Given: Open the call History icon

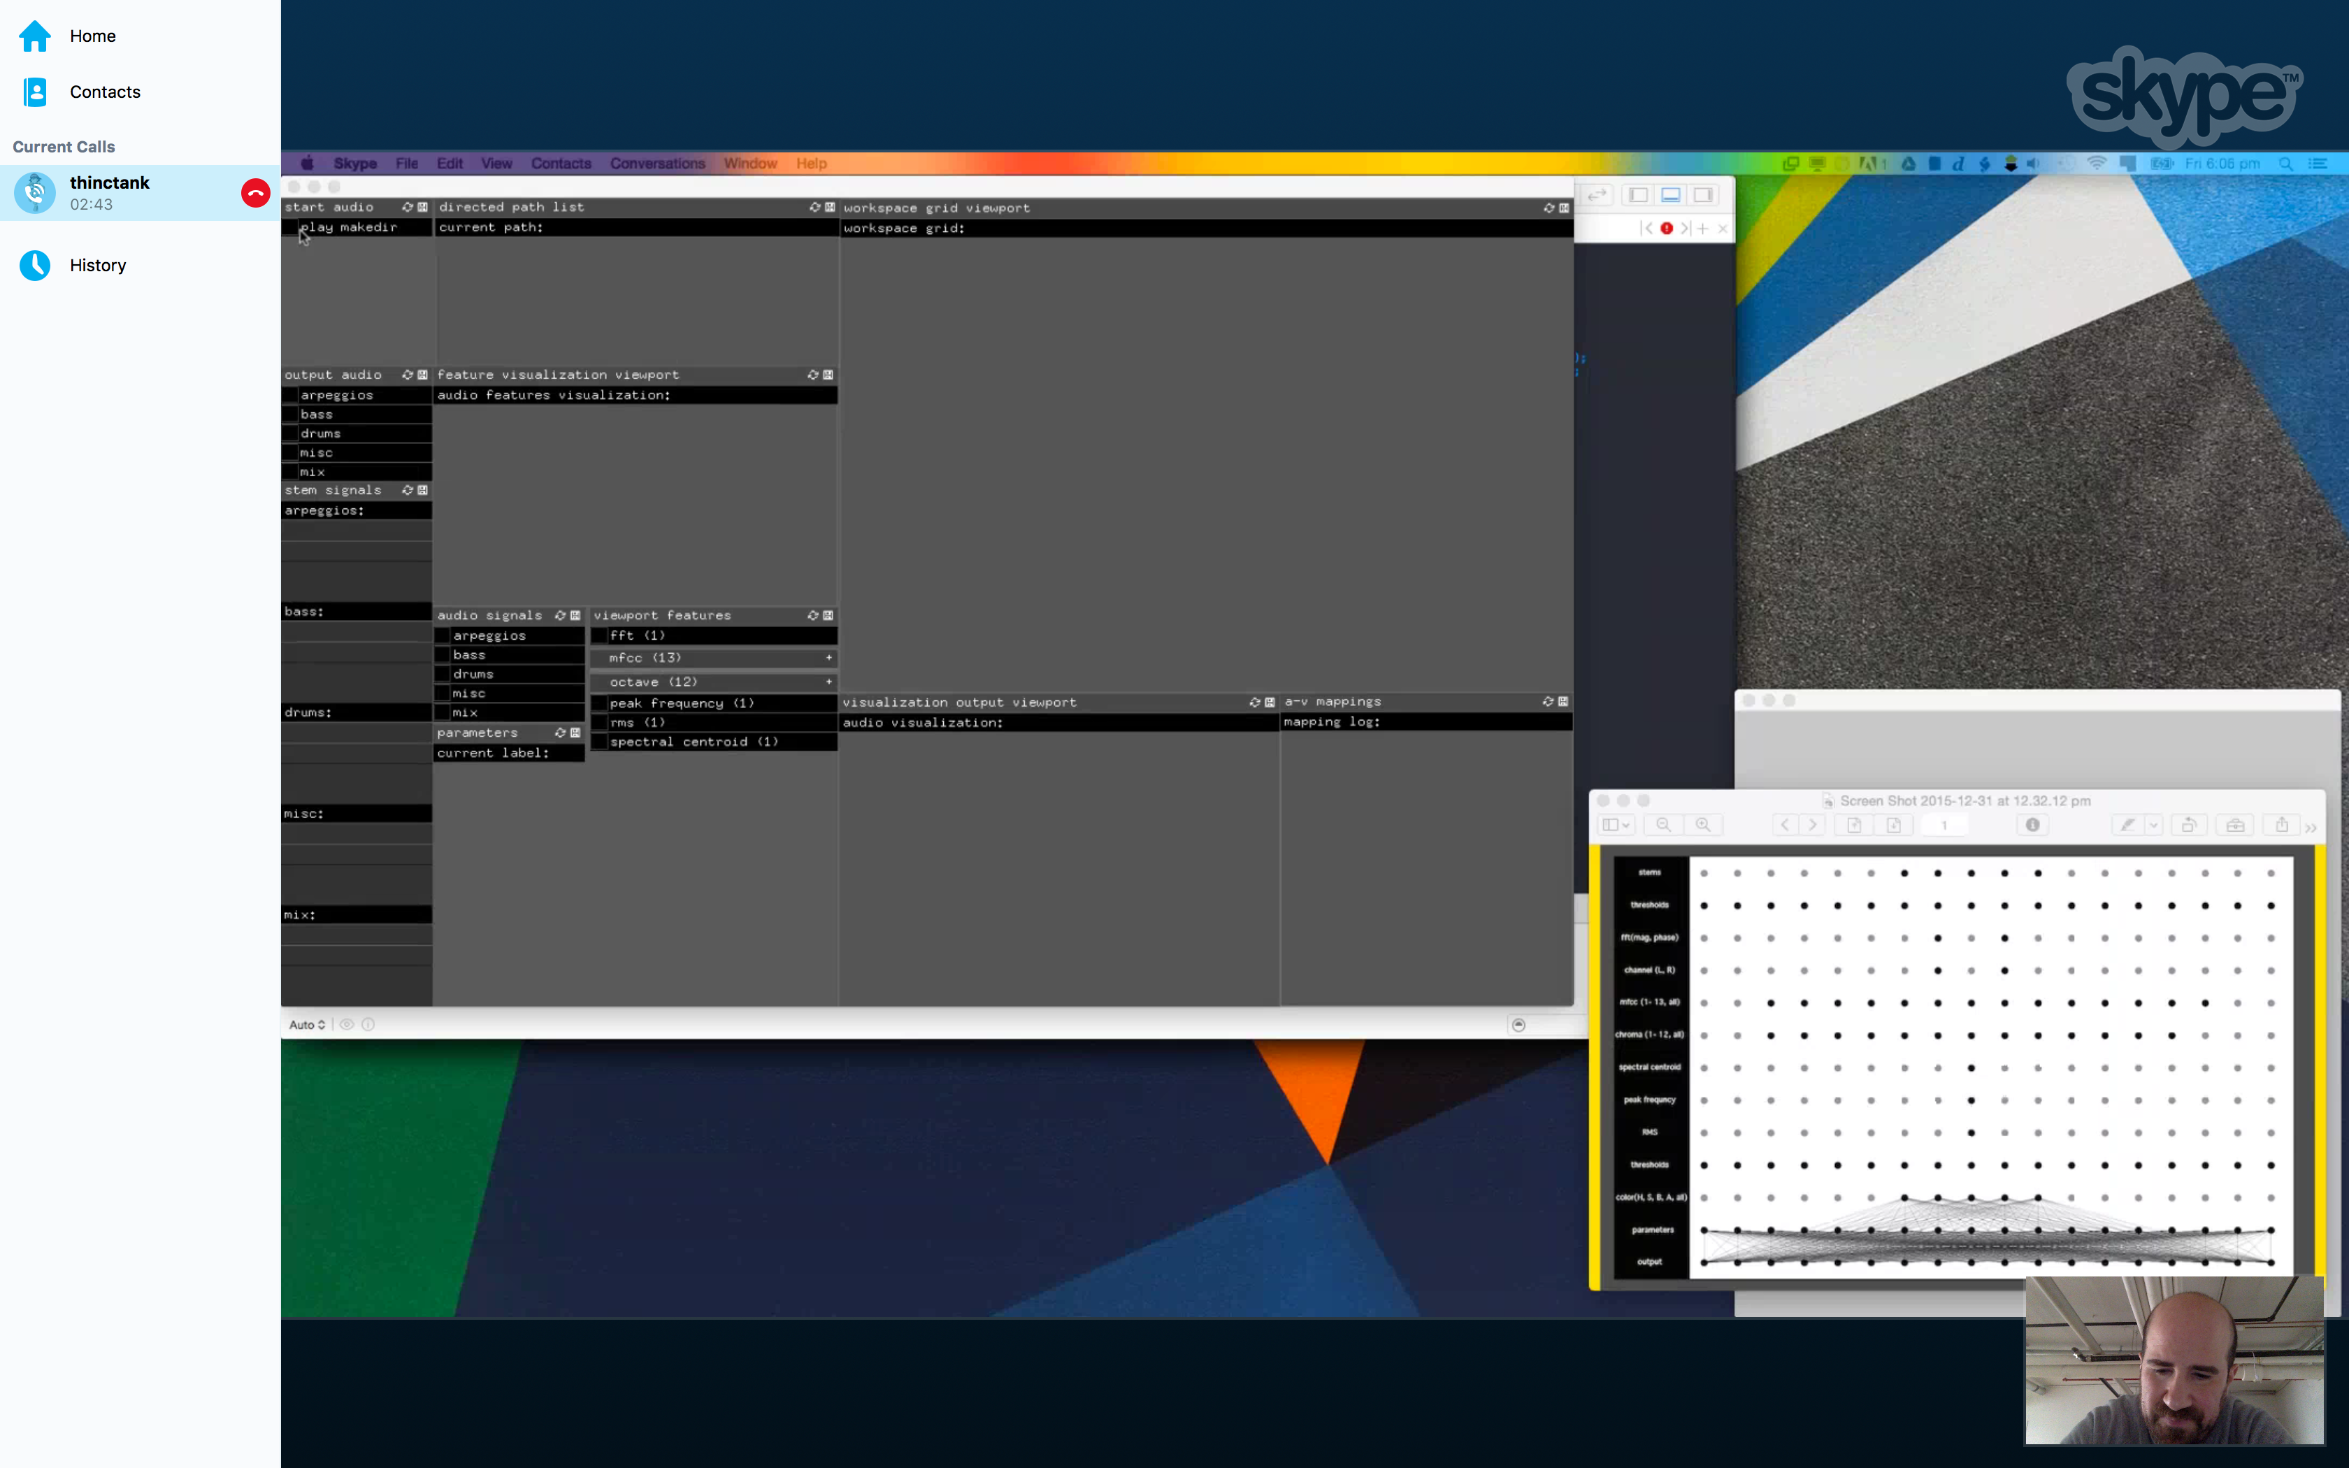Looking at the screenshot, I should pos(35,265).
